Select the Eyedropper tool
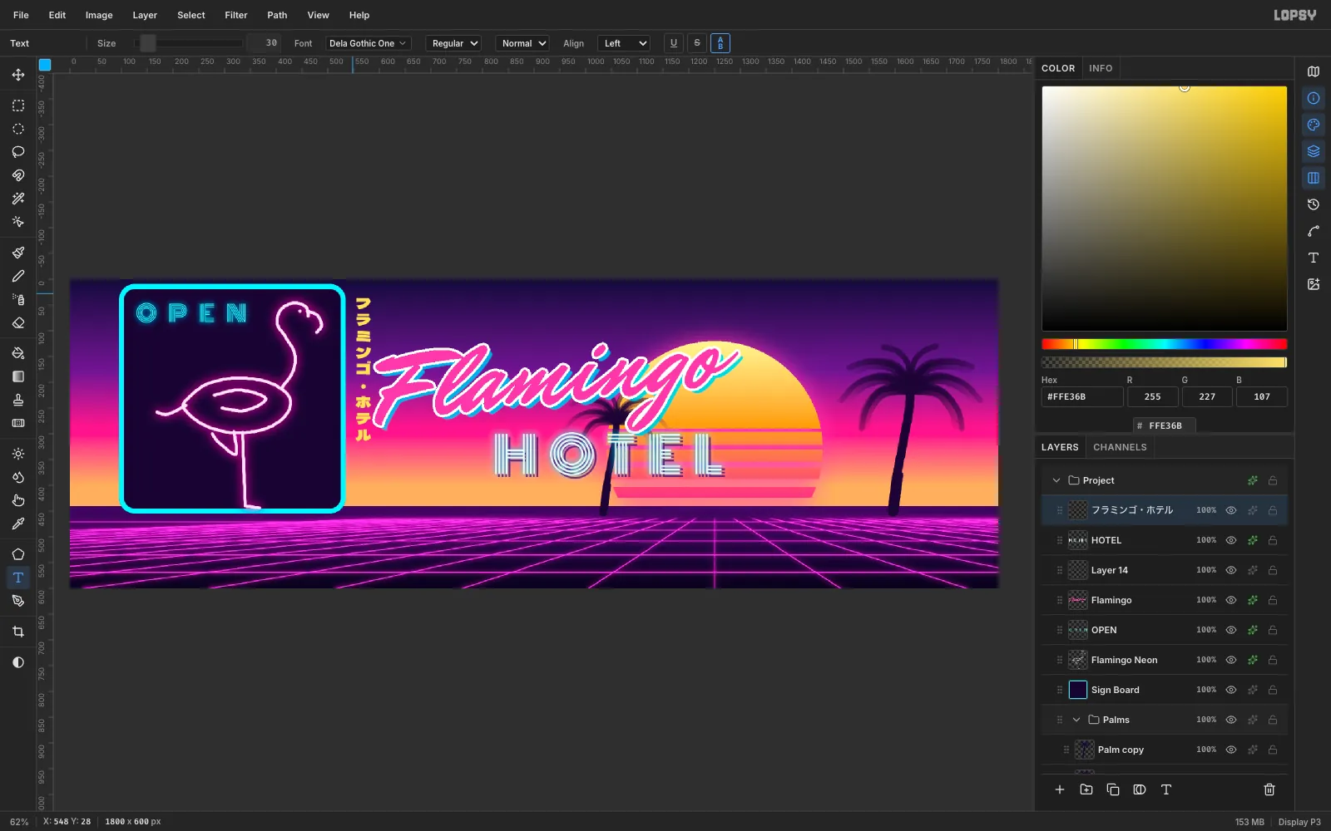Viewport: 1331px width, 831px height. click(18, 524)
